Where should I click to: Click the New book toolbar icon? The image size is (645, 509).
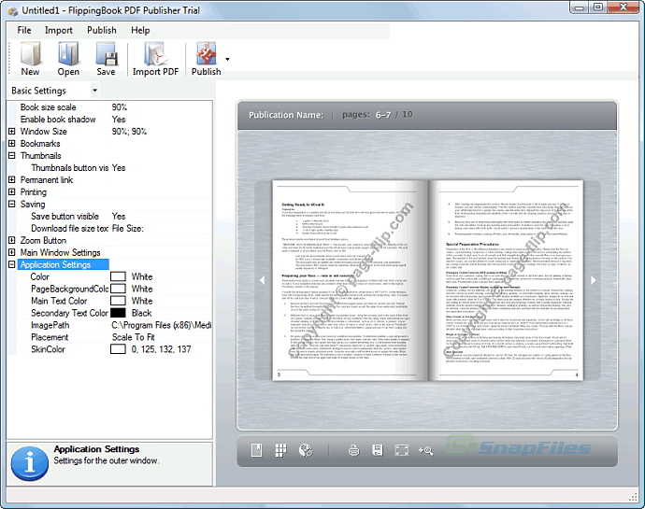[x=30, y=59]
